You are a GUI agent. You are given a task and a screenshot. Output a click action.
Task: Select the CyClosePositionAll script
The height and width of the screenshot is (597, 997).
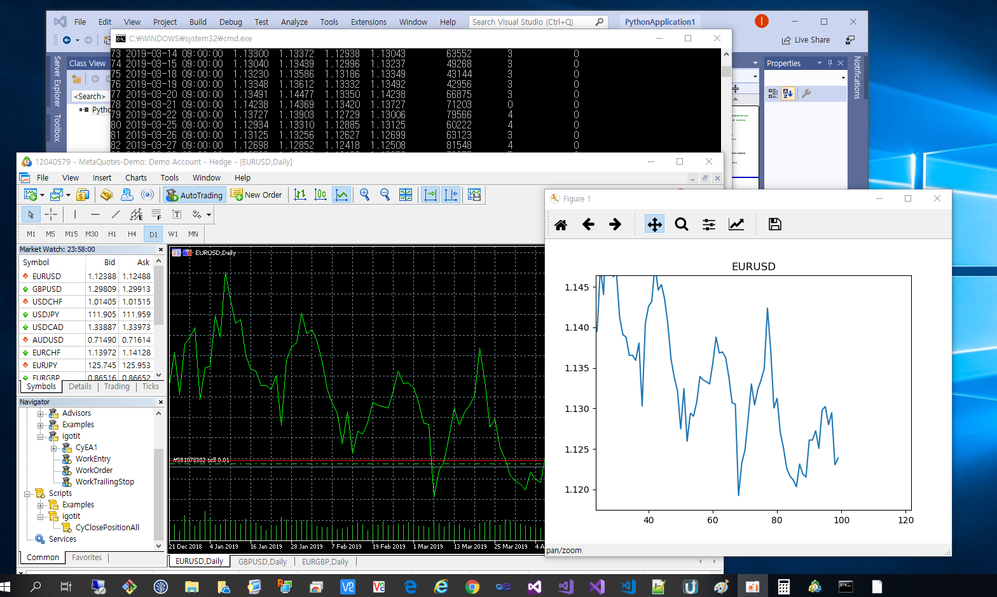(x=107, y=528)
